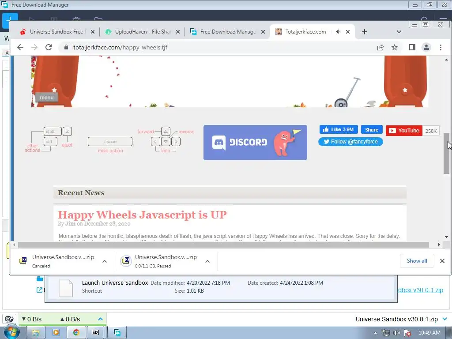Show all downloads
The height and width of the screenshot is (339, 452).
coord(417,260)
